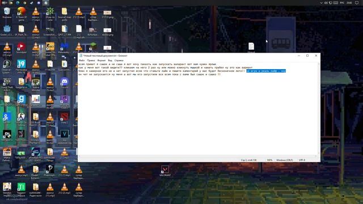Click the UTF-8 encoding status bar entry
Viewport: 363px width, 204px height.
[x=302, y=160]
